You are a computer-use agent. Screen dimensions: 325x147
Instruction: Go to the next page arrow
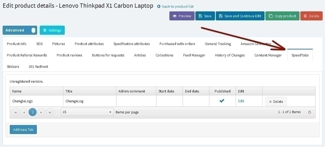click(x=41, y=112)
